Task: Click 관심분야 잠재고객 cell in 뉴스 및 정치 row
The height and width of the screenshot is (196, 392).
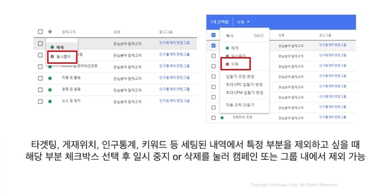Action: coord(127,102)
